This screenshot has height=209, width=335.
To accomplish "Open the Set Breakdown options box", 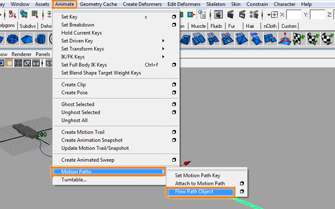I will (174, 25).
